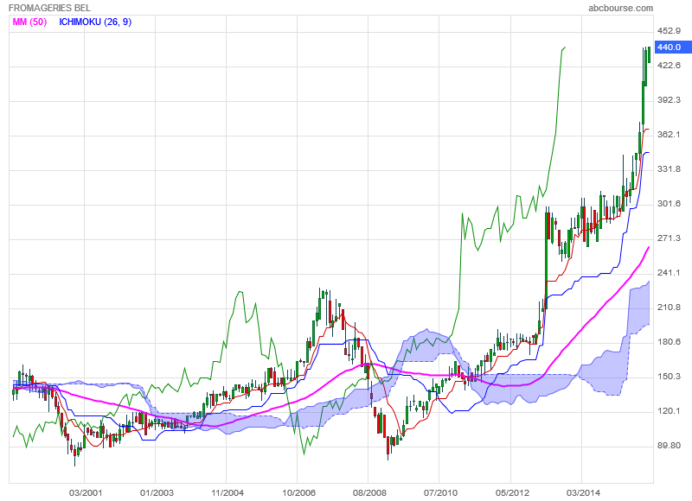Click the 392.3 price axis label
Screen dimensions: 692x501
(669, 100)
